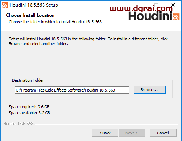182x141 pixels.
Task: Click the grey Houdini 18.5.563 footer label
Action: (18, 124)
